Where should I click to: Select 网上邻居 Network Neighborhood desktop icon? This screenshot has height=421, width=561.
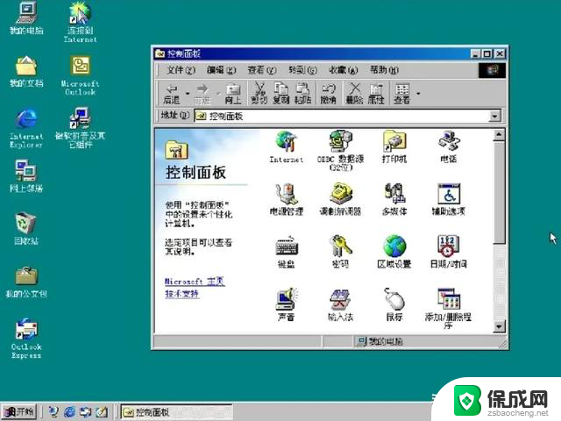(x=26, y=176)
